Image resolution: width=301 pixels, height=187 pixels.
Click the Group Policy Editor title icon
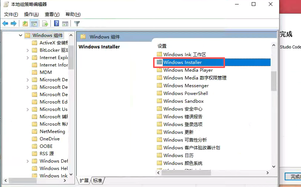[6, 4]
